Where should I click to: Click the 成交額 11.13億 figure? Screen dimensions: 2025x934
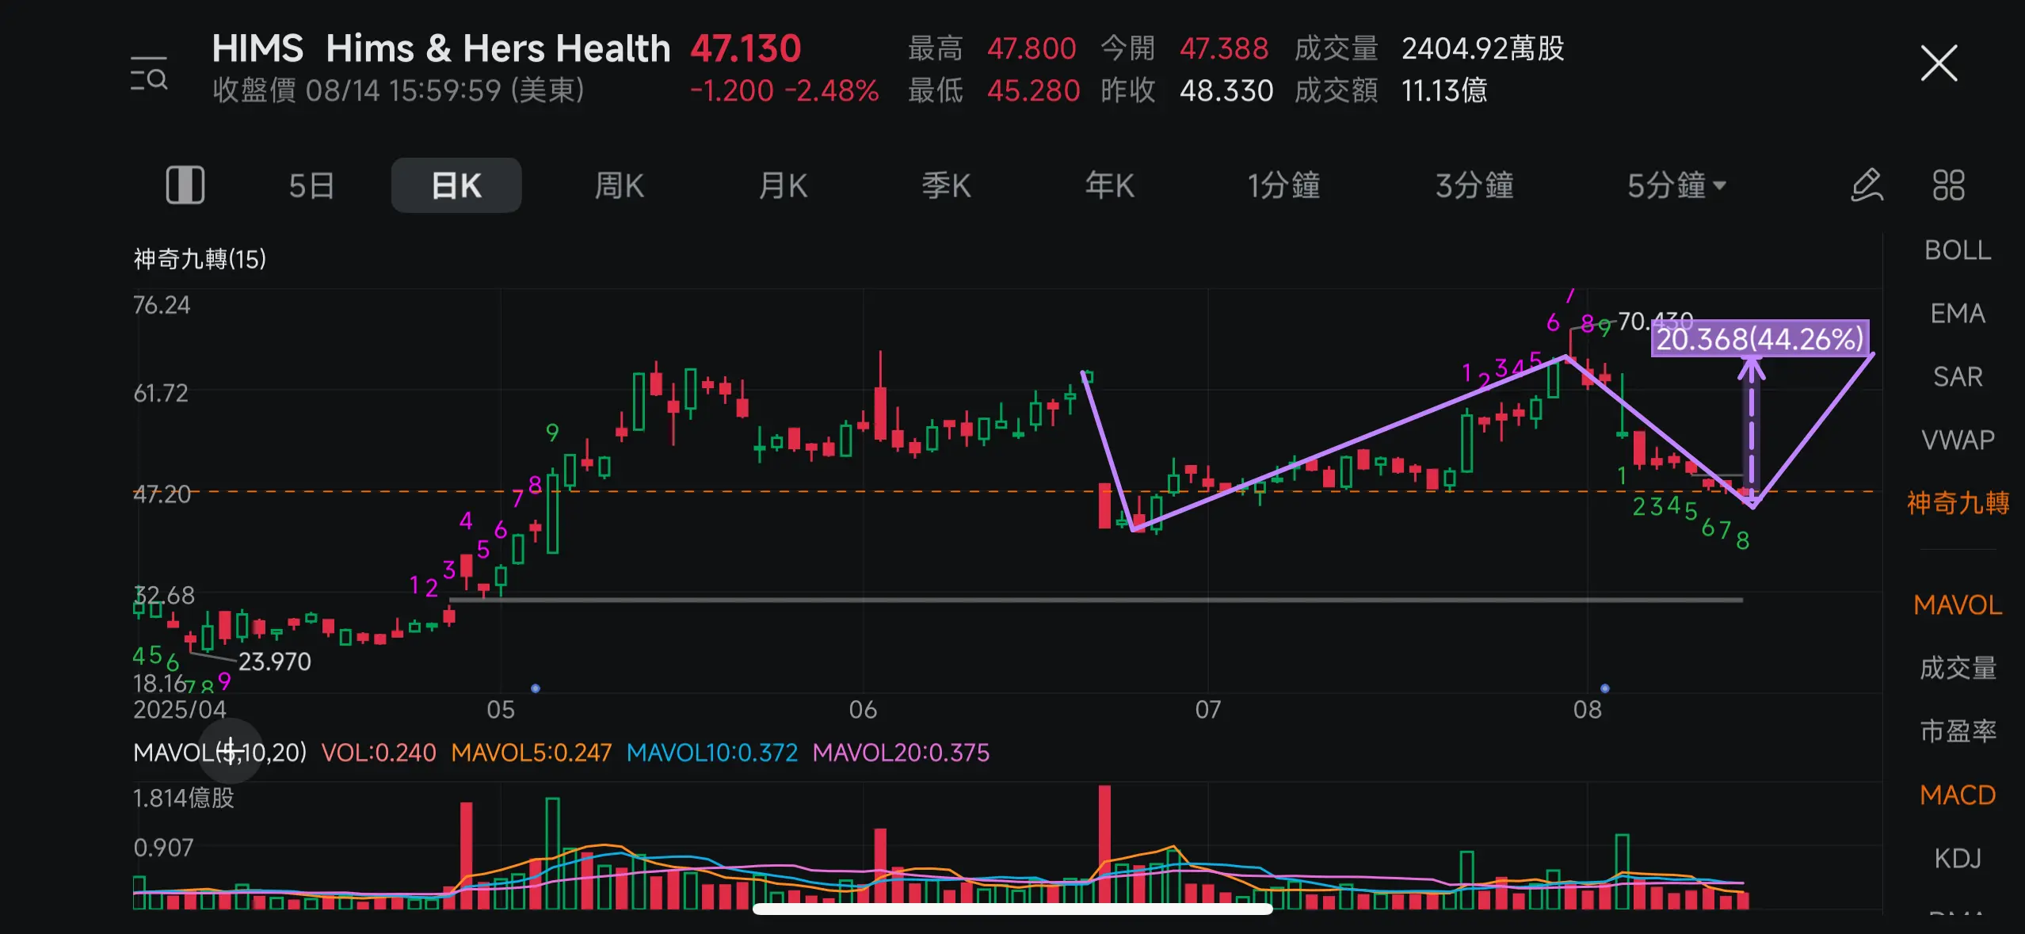(1443, 90)
